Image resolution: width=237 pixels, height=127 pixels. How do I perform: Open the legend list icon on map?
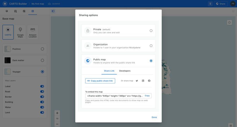point(231,125)
